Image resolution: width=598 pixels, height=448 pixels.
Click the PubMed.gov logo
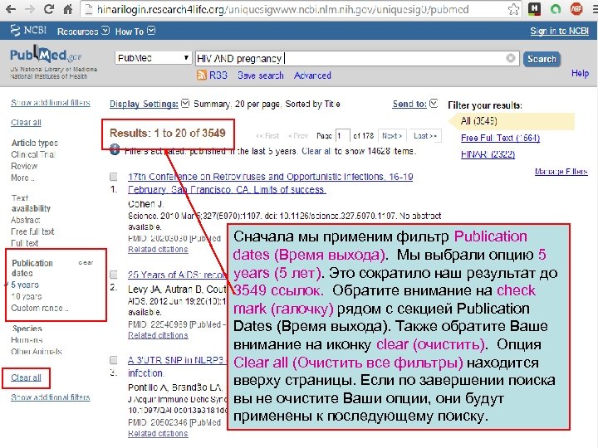(x=46, y=56)
